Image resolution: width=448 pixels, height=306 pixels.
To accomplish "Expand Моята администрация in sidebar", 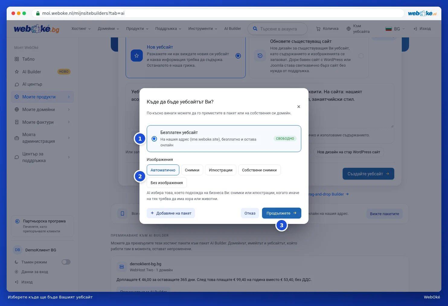I will tap(43, 138).
